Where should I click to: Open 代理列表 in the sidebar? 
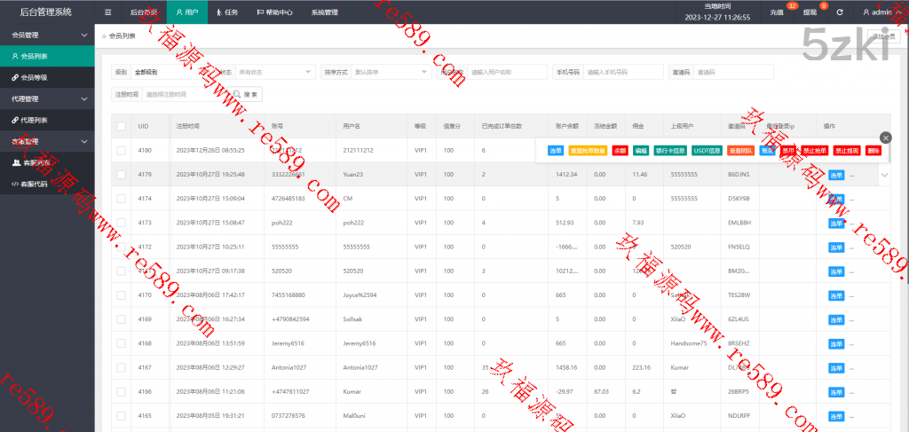point(36,120)
